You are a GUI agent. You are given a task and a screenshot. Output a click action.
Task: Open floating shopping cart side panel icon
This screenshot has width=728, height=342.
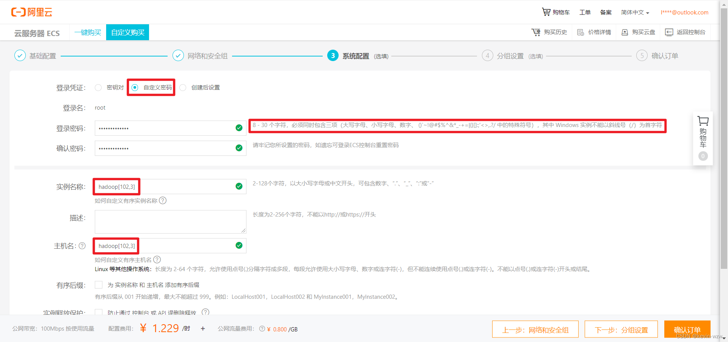coord(703,121)
